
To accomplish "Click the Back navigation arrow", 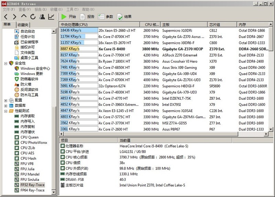I will coord(6,17).
